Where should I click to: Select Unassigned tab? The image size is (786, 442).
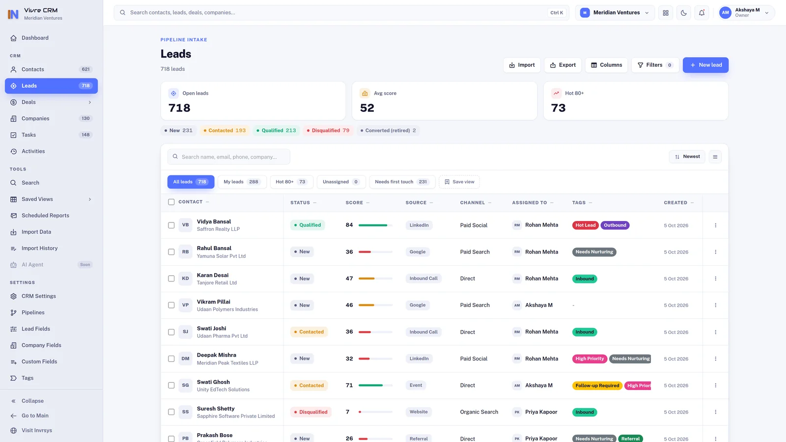pos(341,182)
